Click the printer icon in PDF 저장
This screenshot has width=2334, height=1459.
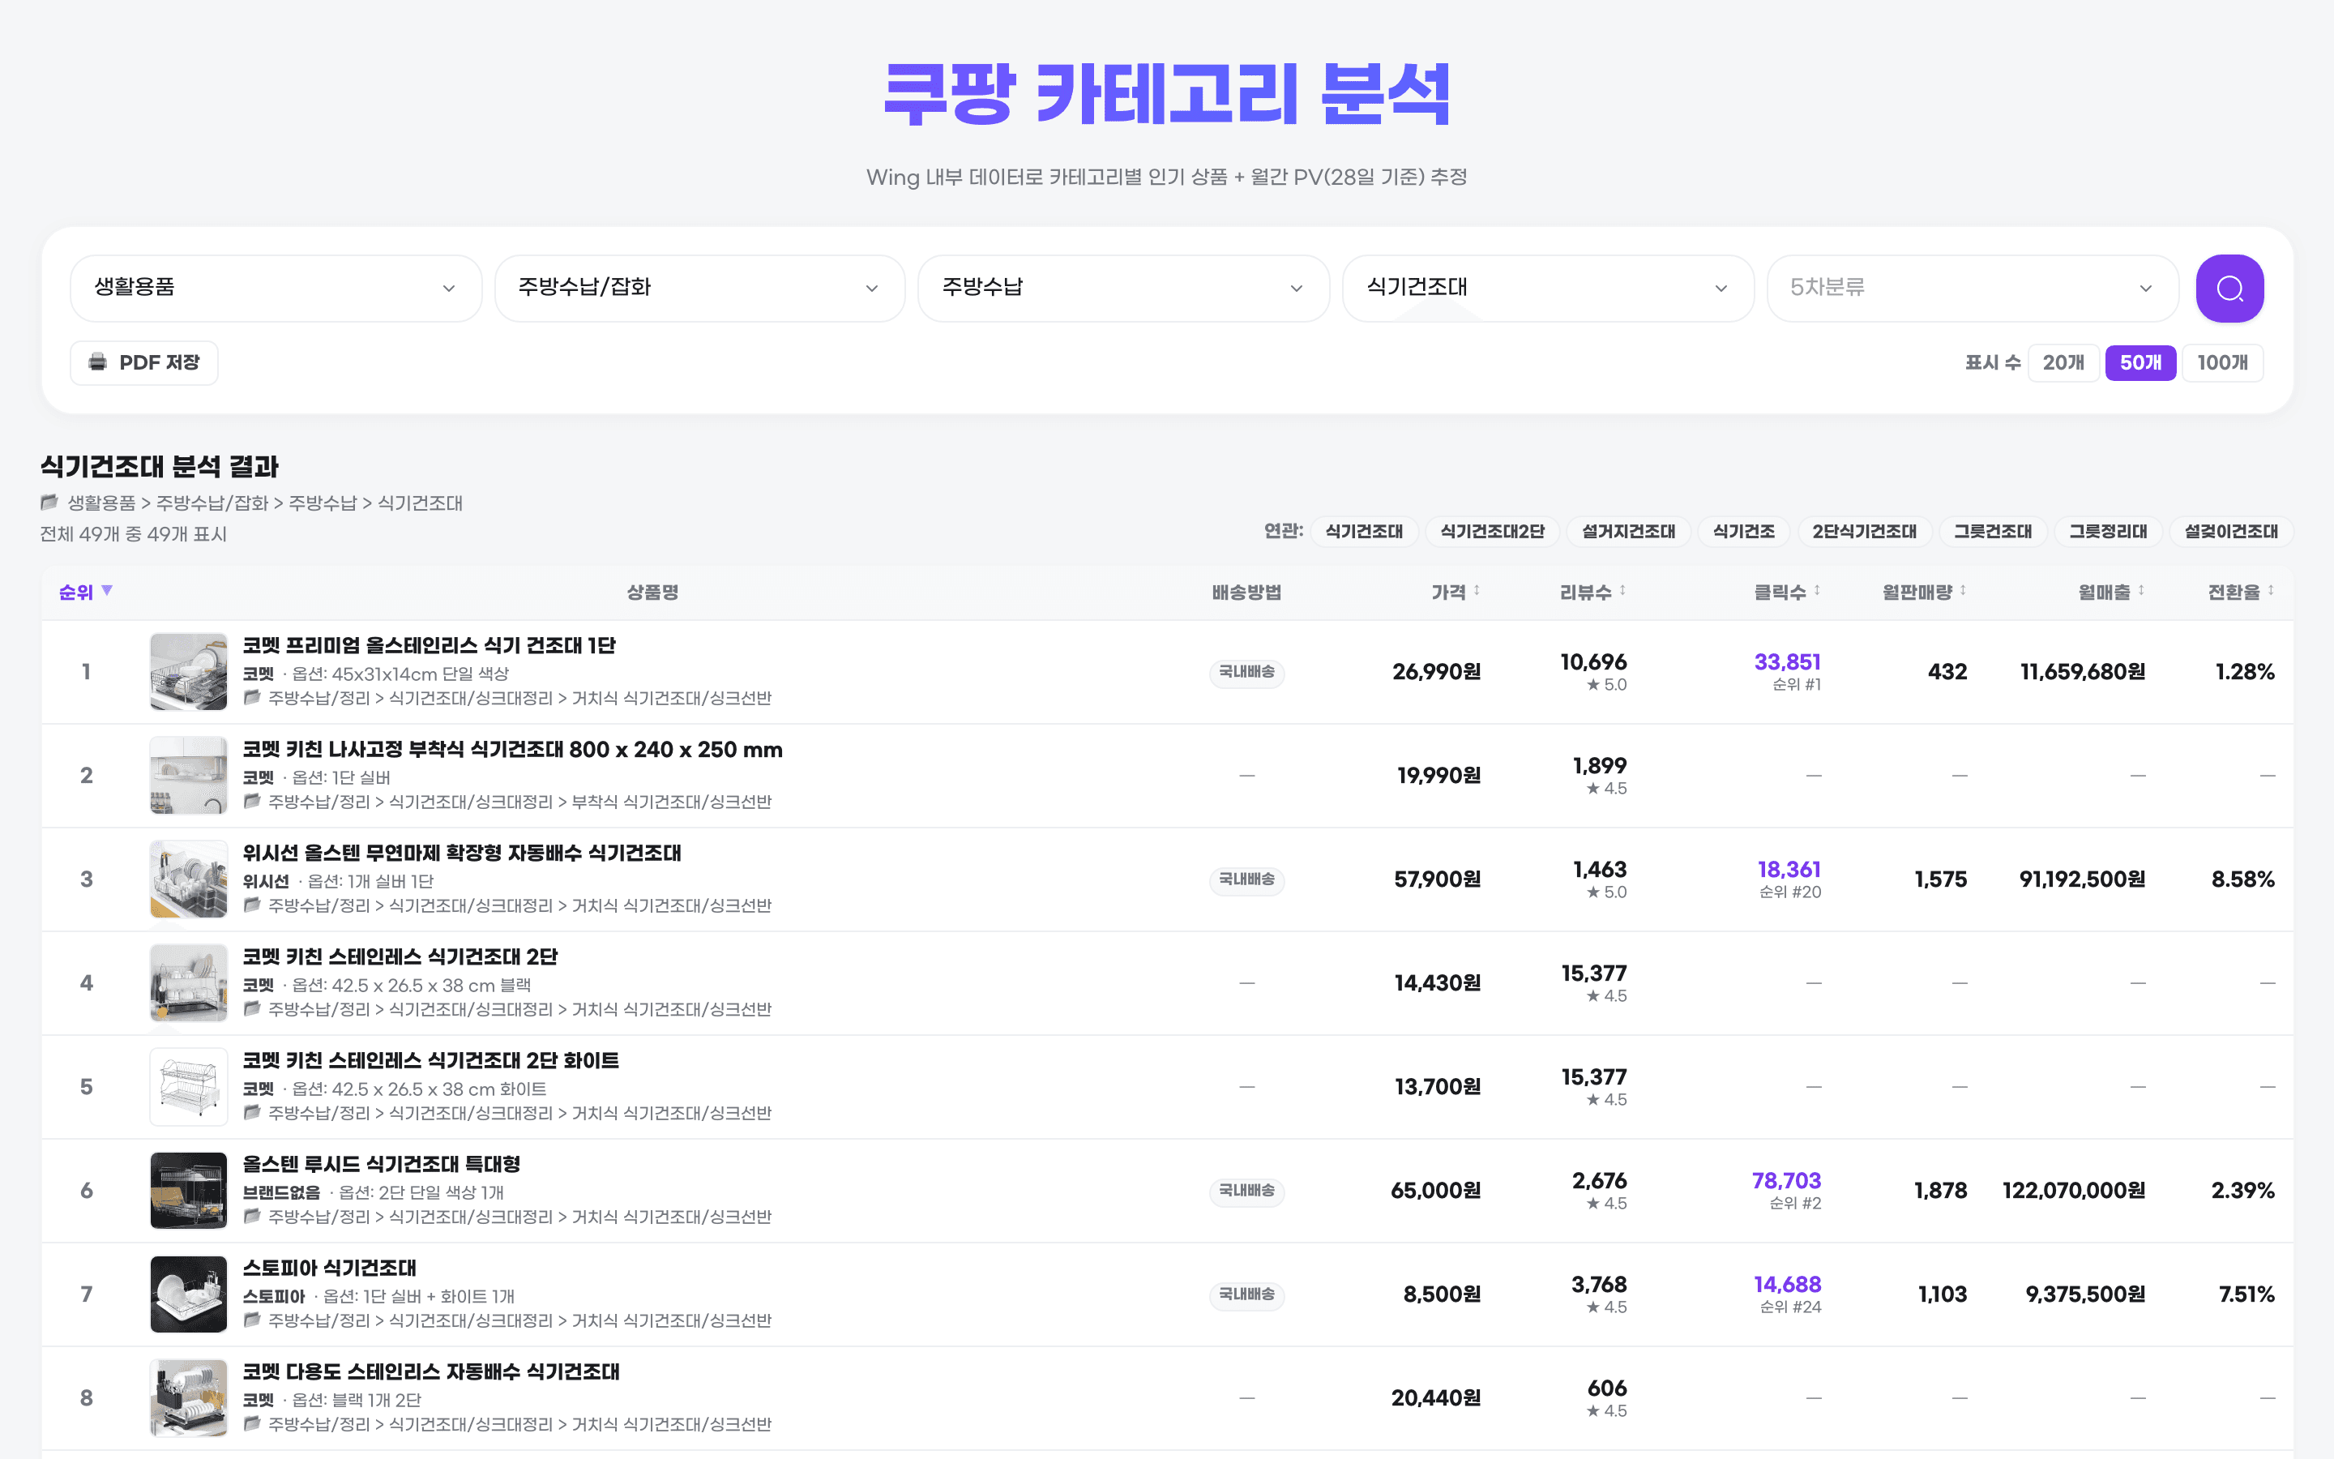tap(97, 362)
